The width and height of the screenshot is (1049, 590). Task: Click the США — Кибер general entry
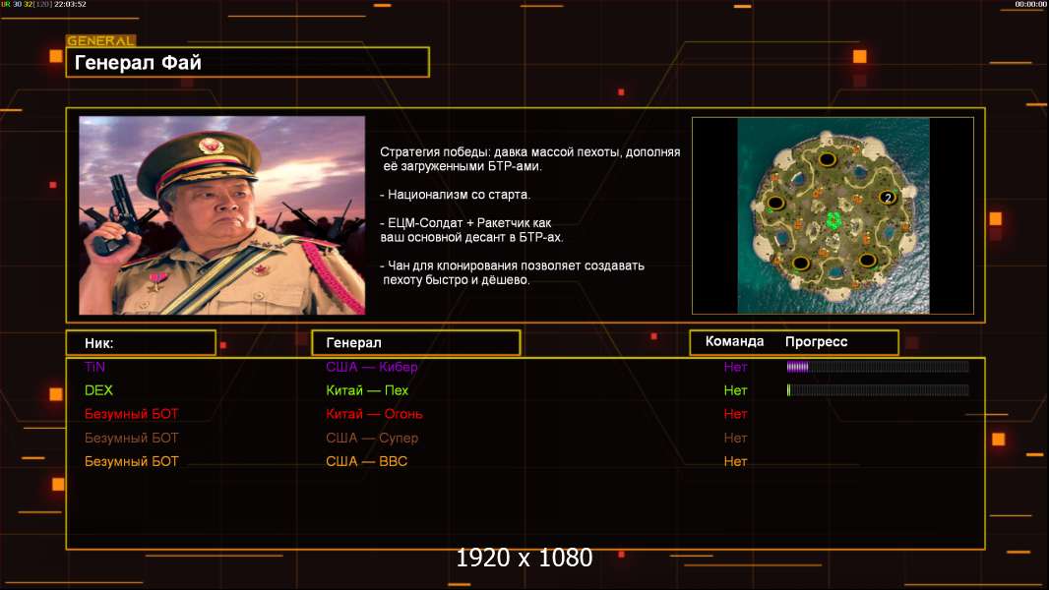point(371,367)
